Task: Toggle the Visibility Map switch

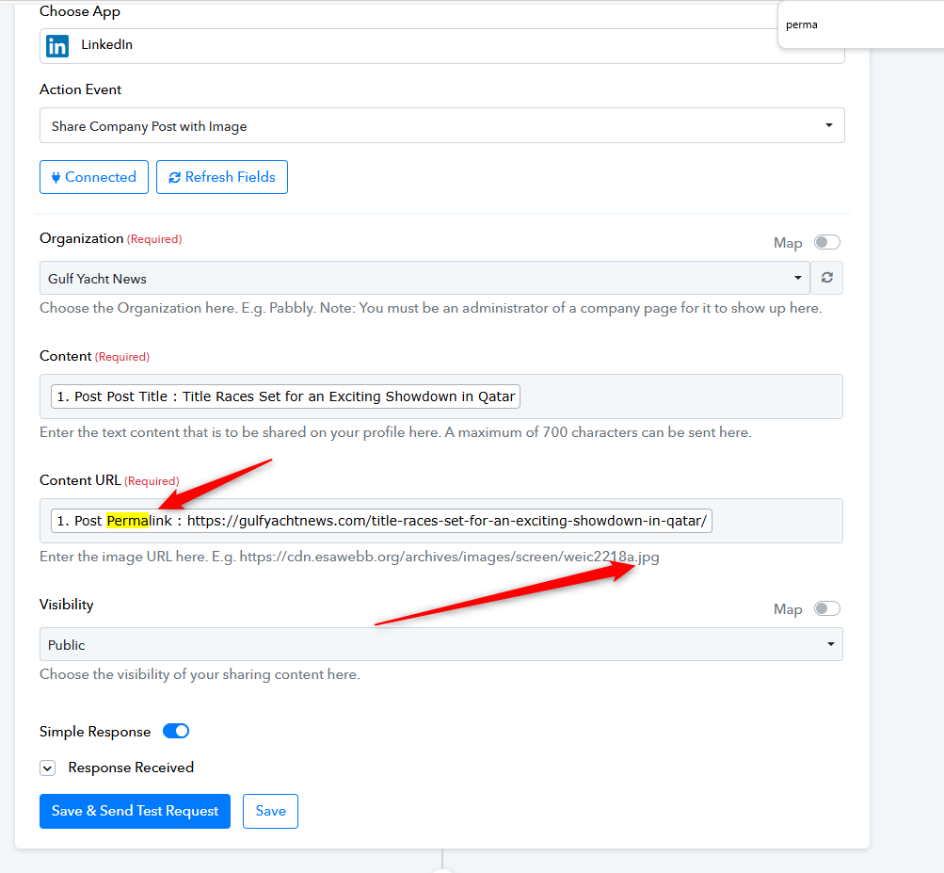Action: [x=826, y=608]
